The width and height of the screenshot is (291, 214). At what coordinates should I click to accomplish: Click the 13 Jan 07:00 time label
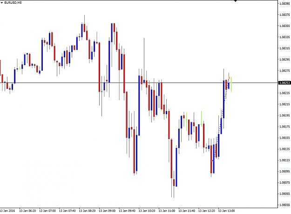pyautogui.click(x=47, y=211)
